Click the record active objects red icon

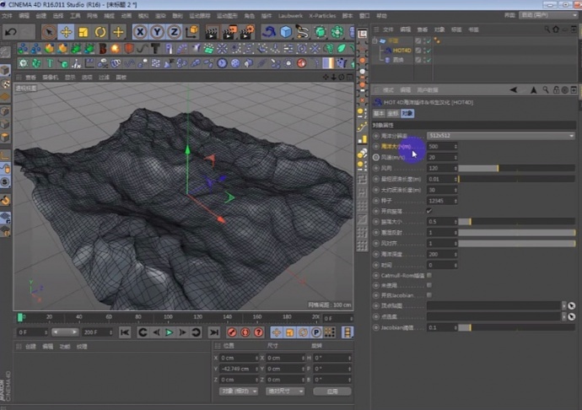[x=232, y=332]
